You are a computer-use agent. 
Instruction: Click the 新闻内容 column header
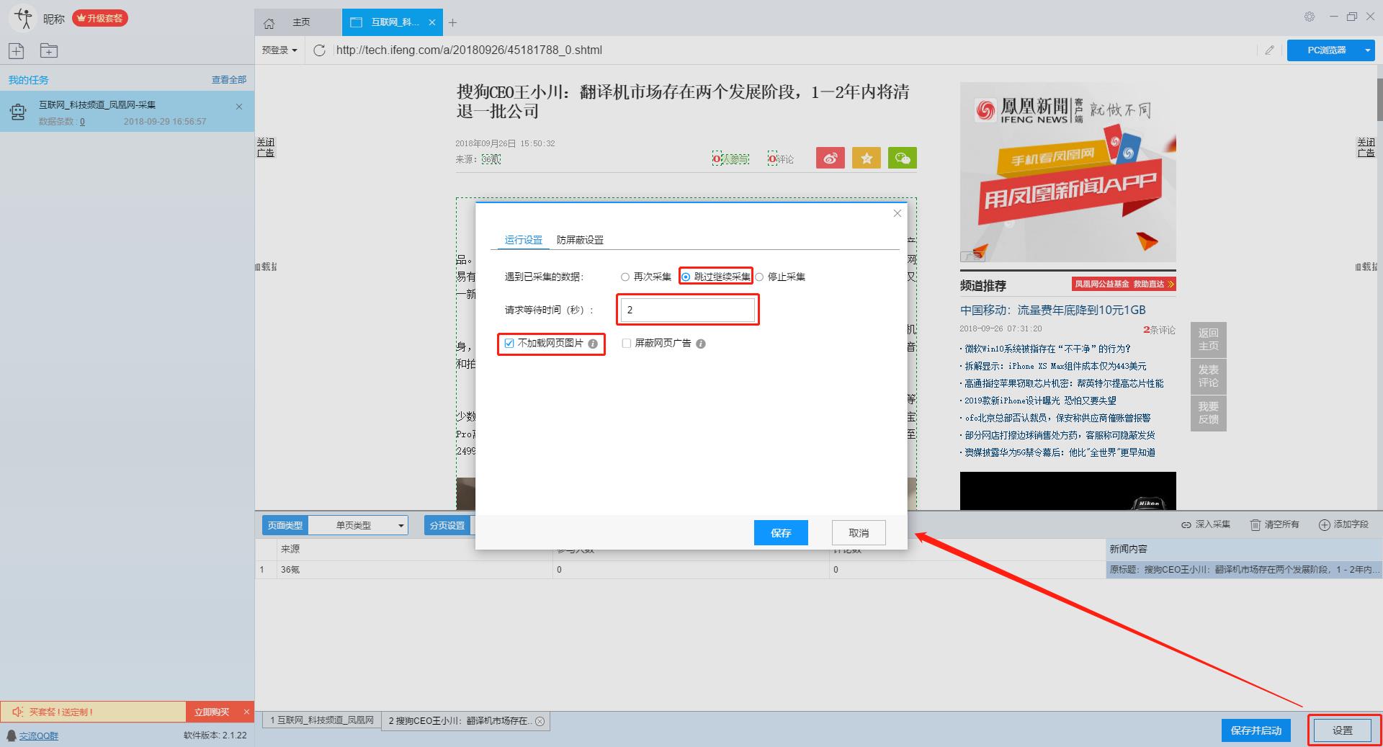[x=1243, y=549]
